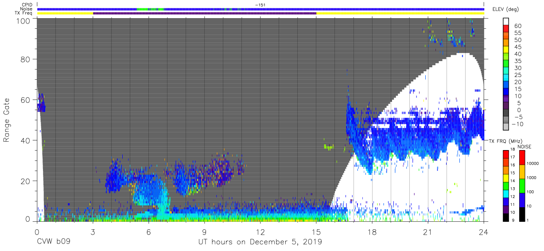Click the 100 tick on Range Gate axis
Viewport: 544px width, 251px height.
[23, 21]
